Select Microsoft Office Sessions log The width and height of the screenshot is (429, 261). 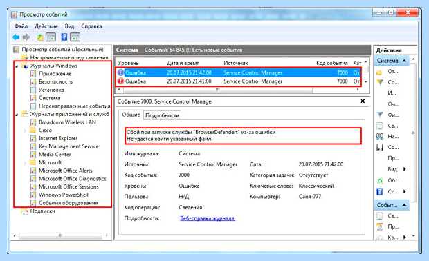click(x=69, y=186)
